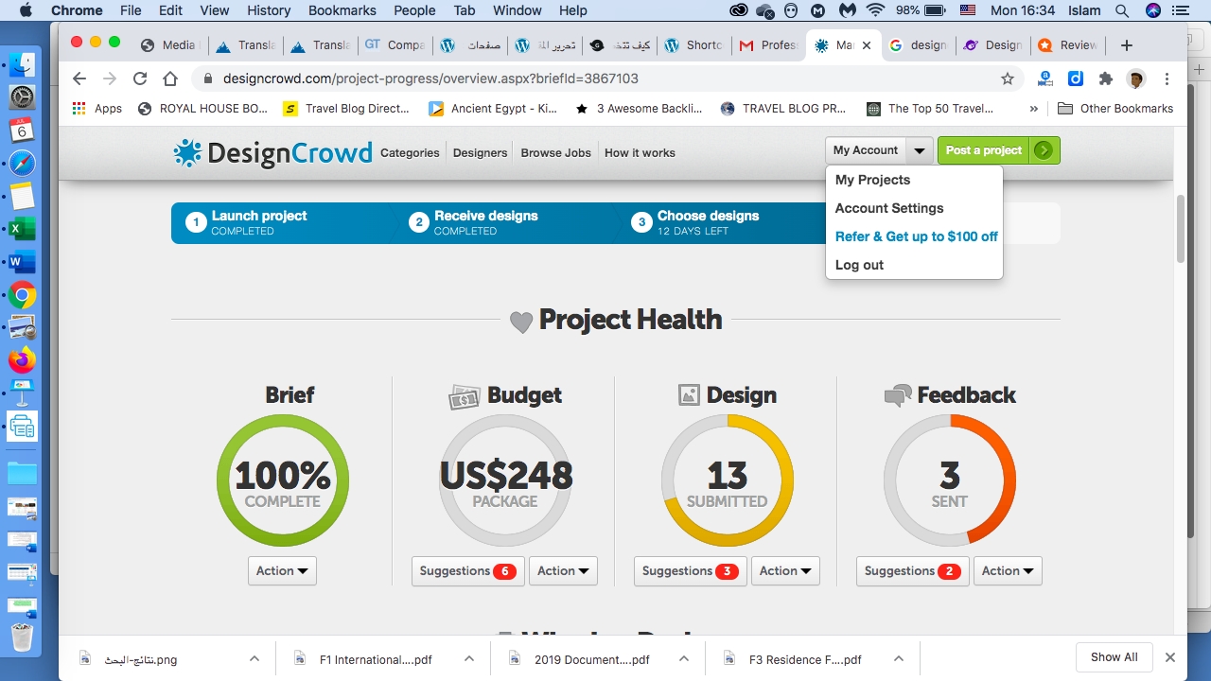Open the Wi-Fi status menu
This screenshot has width=1211, height=681.
pyautogui.click(x=875, y=10)
